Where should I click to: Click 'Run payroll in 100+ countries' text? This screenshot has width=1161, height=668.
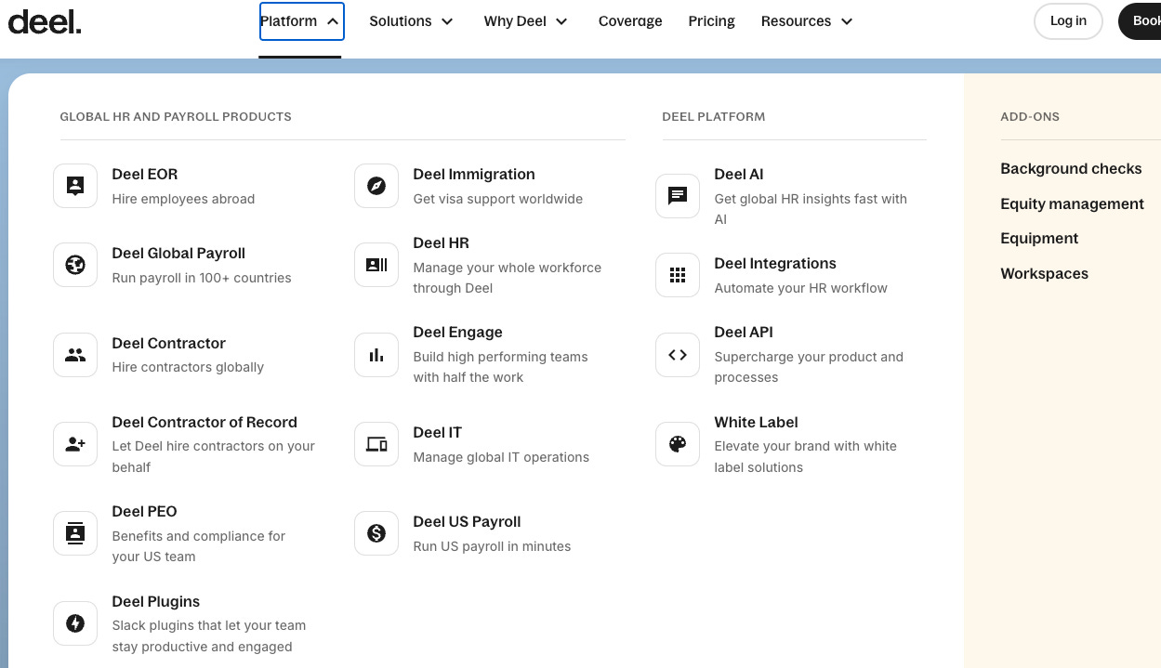point(202,278)
